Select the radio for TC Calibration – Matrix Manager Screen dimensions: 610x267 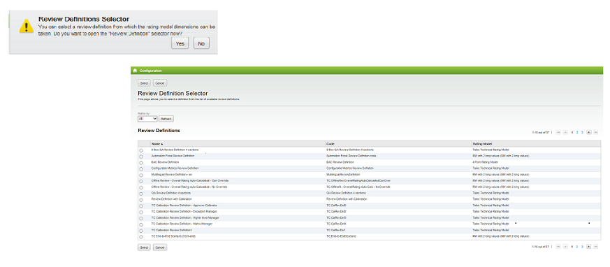pyautogui.click(x=141, y=224)
